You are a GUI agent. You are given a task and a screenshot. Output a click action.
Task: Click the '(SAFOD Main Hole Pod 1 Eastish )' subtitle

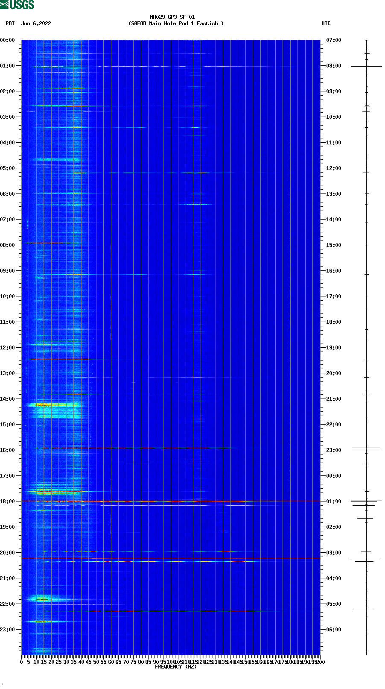click(x=176, y=23)
